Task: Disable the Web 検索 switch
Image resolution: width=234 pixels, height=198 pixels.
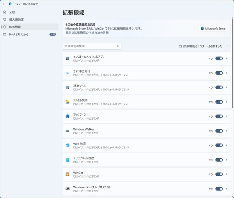Action: 219,145
